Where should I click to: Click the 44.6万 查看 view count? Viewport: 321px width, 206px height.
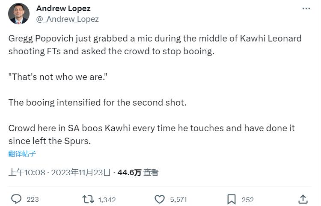138,173
